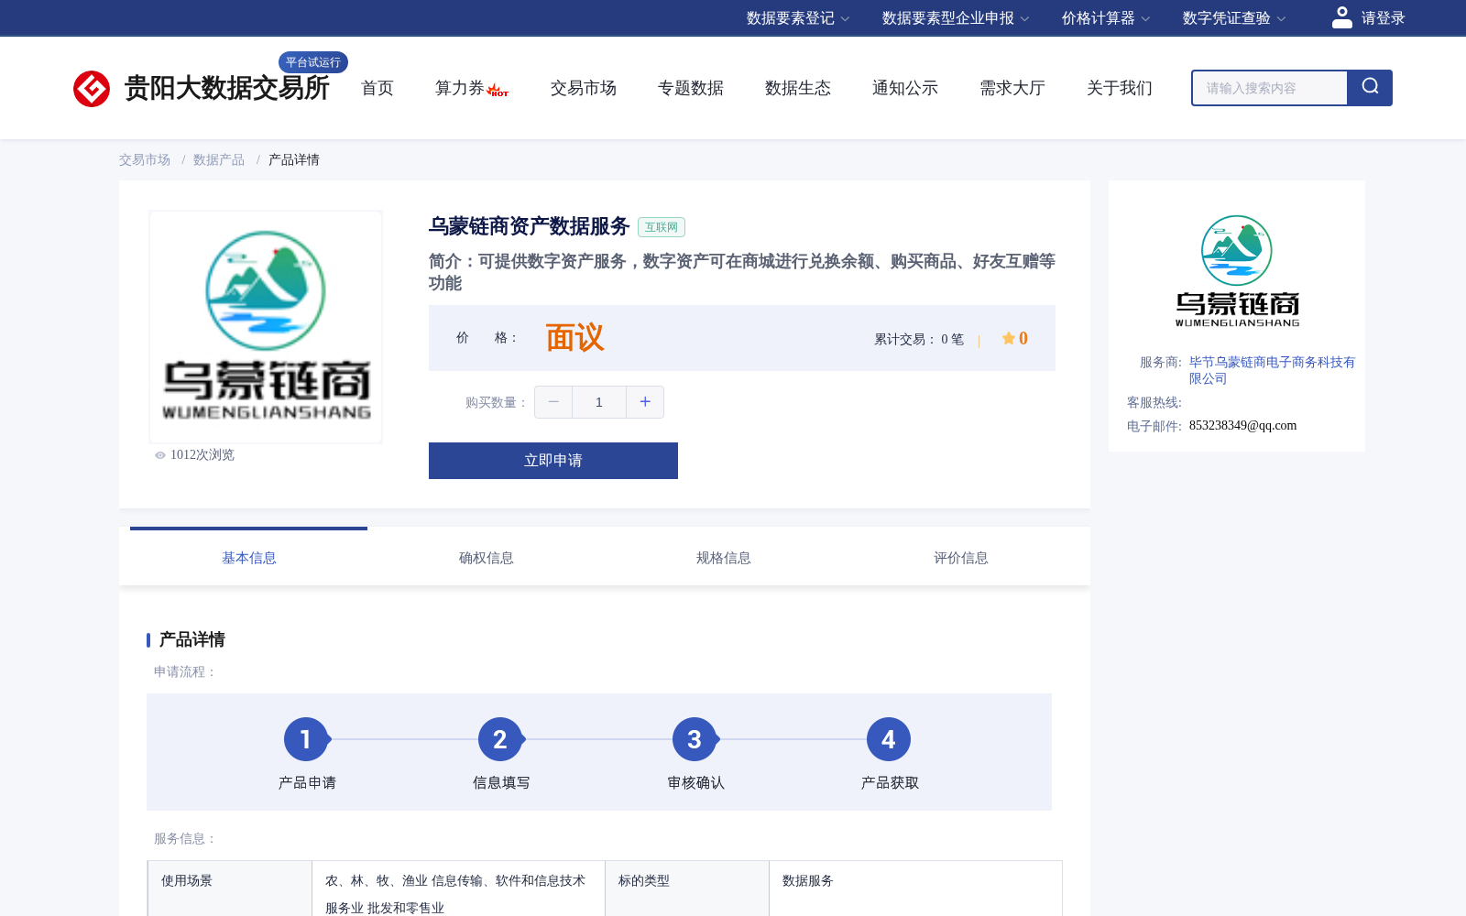Click the 互联网 tag label
The width and height of the screenshot is (1466, 916).
662,227
